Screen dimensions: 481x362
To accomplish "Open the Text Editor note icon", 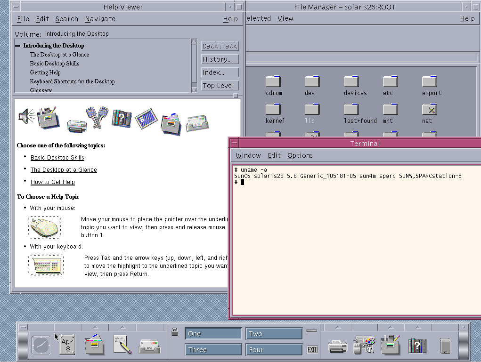I will (122, 345).
